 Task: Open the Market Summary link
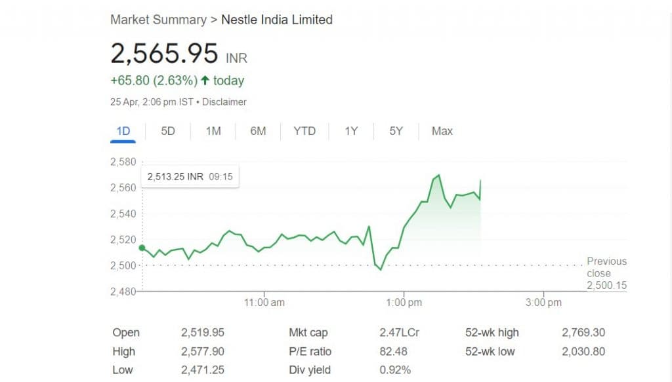157,20
